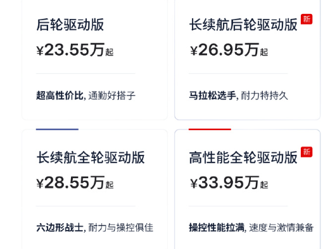Click the red 新 badge on 长续航后轮驱动版
Image resolution: width=323 pixels, height=249 pixels.
click(307, 19)
